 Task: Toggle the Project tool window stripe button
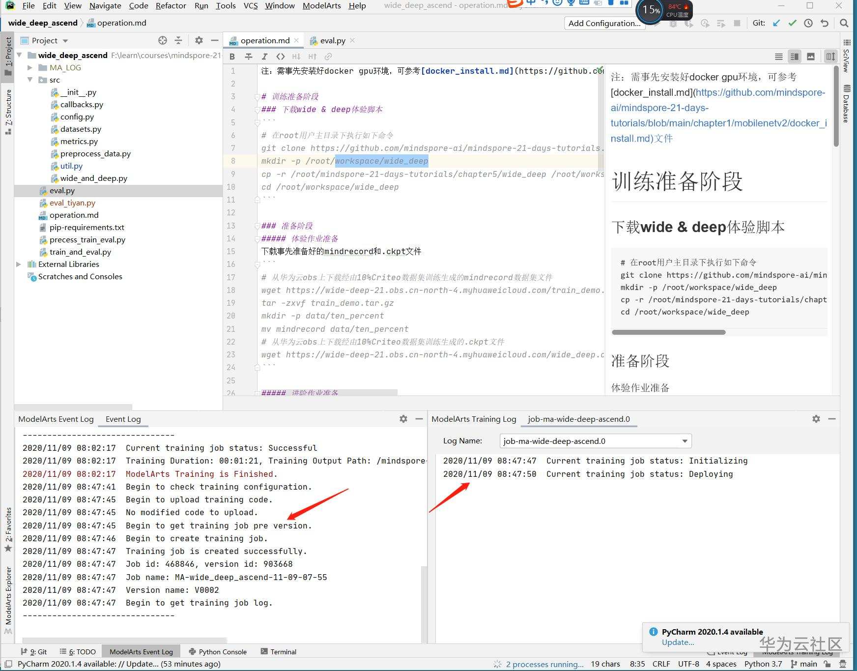pos(8,56)
